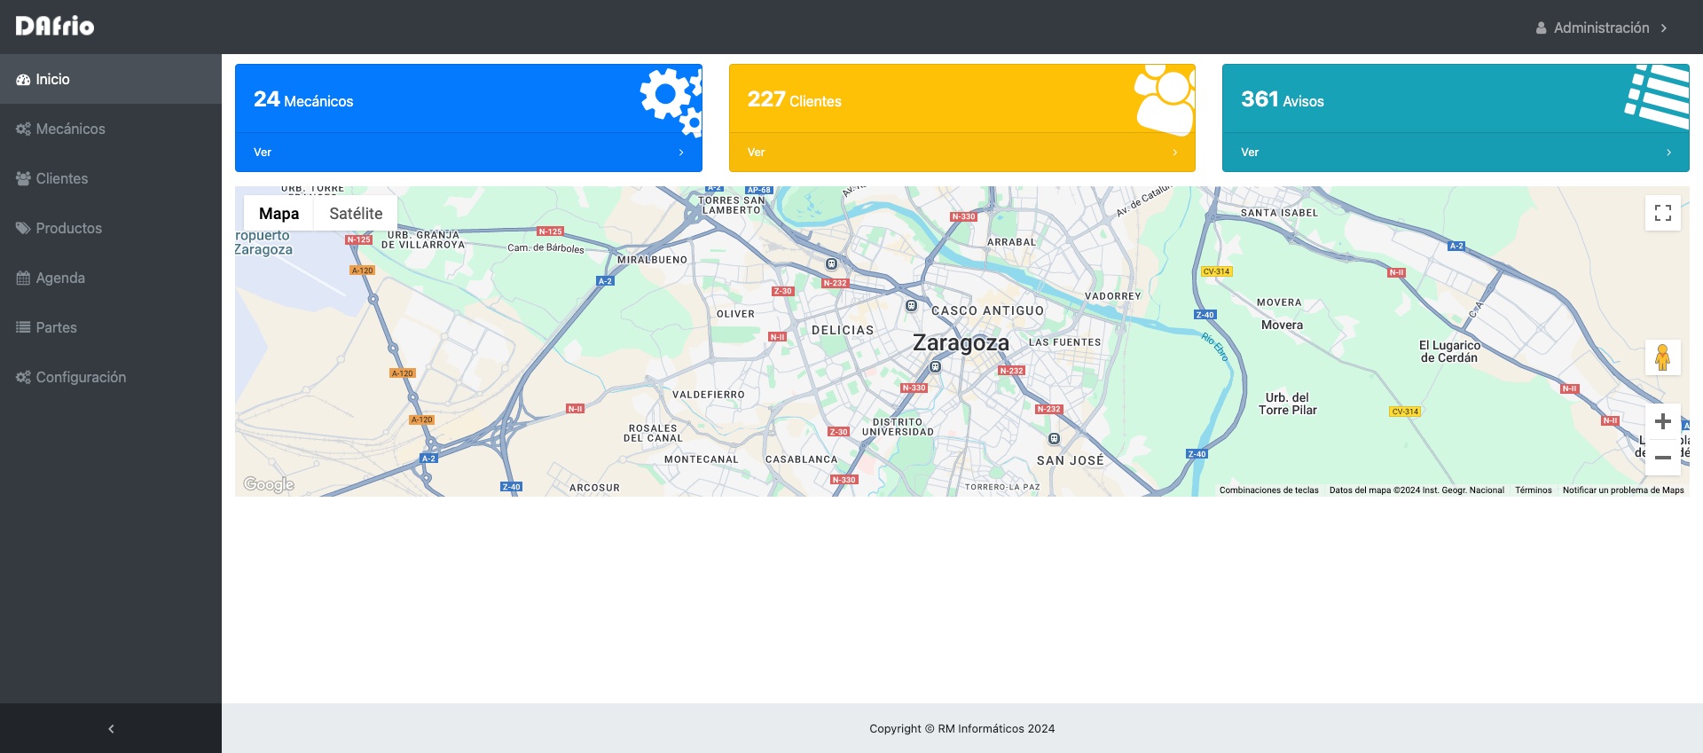Click the VALDEFIERRO label on map
The width and height of the screenshot is (1703, 753).
(x=709, y=395)
